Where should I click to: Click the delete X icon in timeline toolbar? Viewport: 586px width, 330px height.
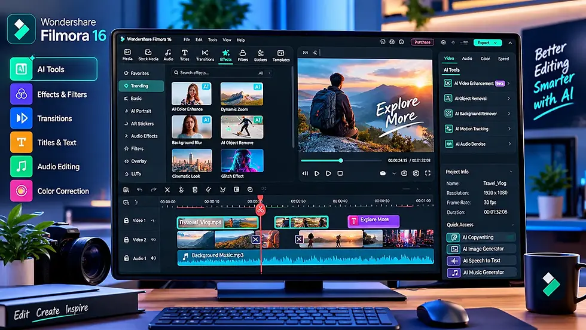(x=167, y=190)
